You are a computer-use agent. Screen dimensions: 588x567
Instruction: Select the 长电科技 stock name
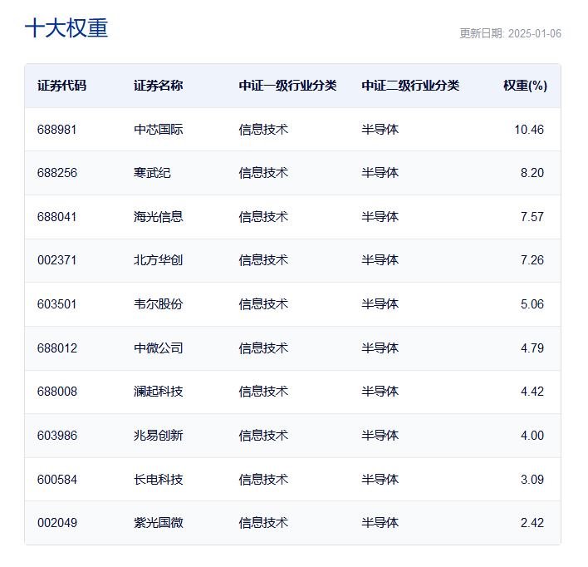(158, 480)
